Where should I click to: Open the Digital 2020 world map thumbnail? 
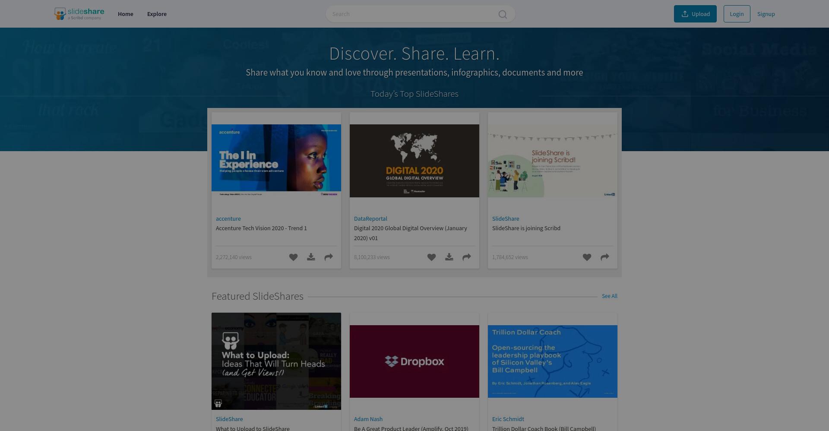pyautogui.click(x=414, y=161)
